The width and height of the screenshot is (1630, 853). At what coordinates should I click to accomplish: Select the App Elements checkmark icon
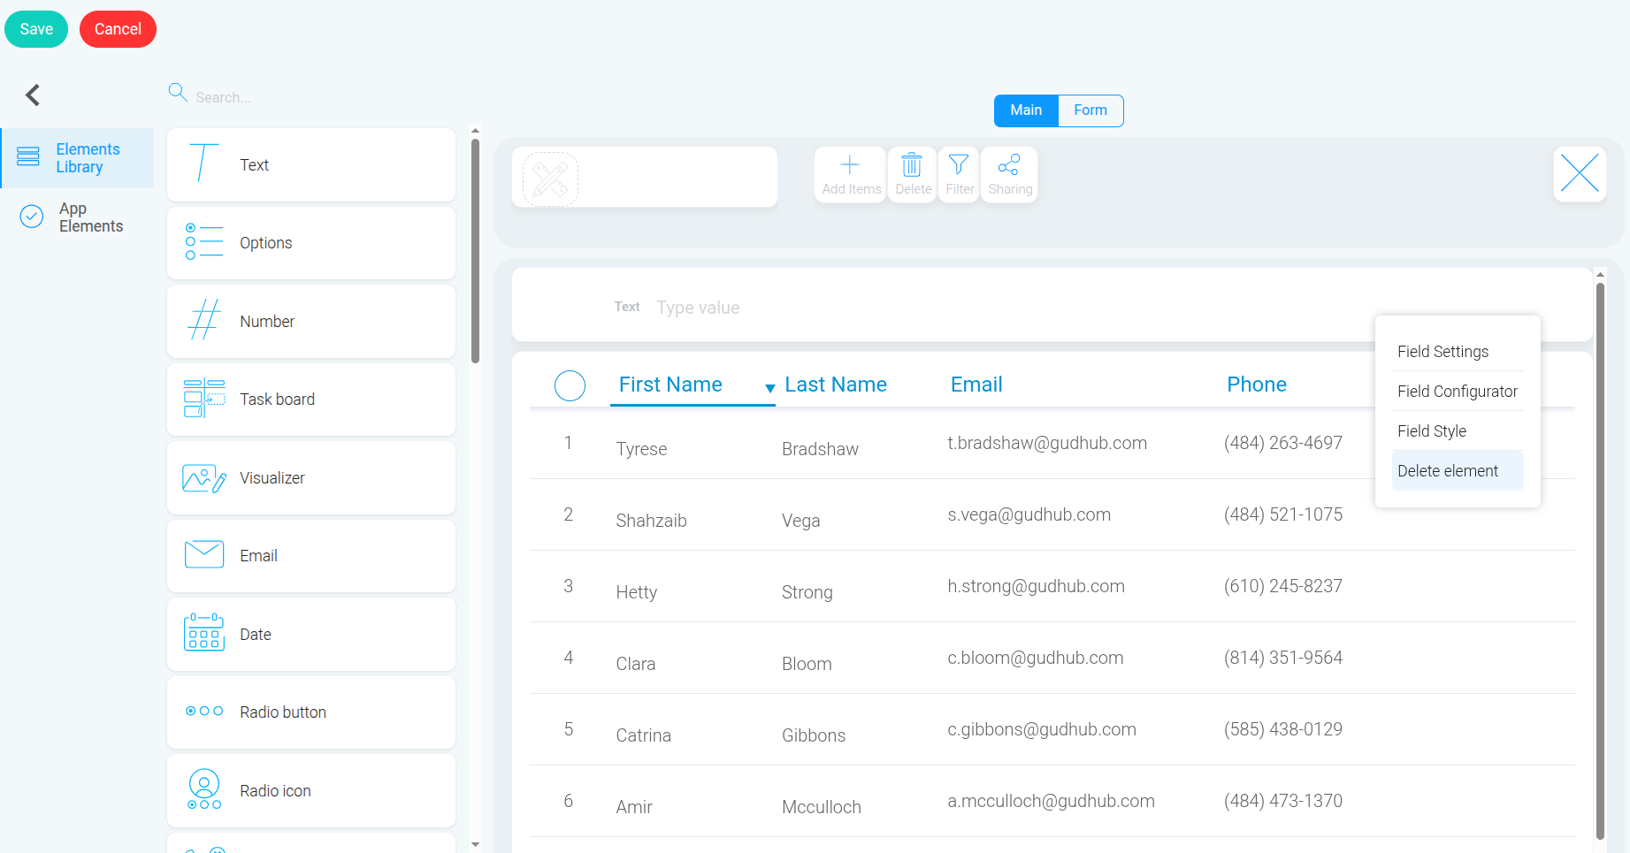pos(32,217)
